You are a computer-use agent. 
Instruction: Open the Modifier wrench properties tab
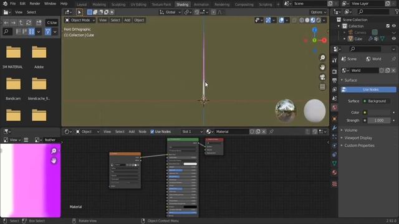click(x=334, y=128)
